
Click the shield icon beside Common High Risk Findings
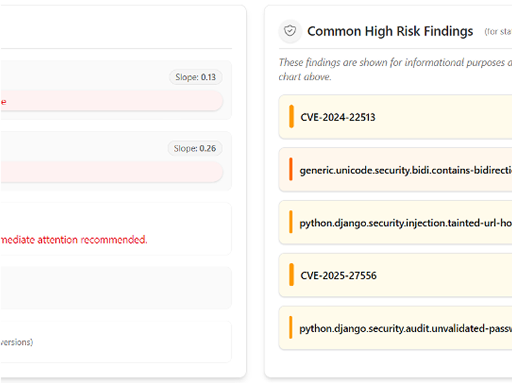290,31
